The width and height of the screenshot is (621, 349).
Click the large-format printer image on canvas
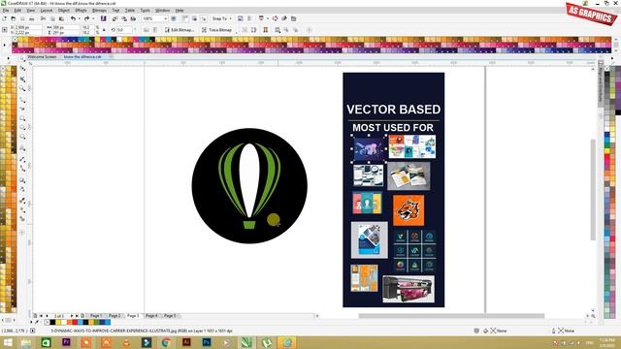click(408, 289)
